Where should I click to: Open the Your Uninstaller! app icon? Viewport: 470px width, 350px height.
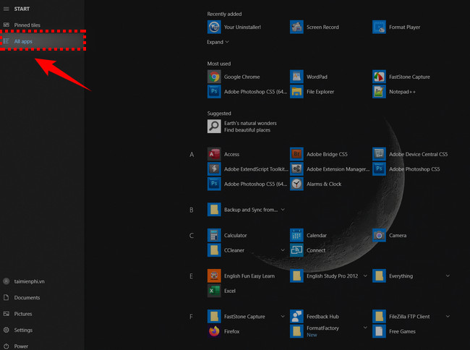point(214,27)
